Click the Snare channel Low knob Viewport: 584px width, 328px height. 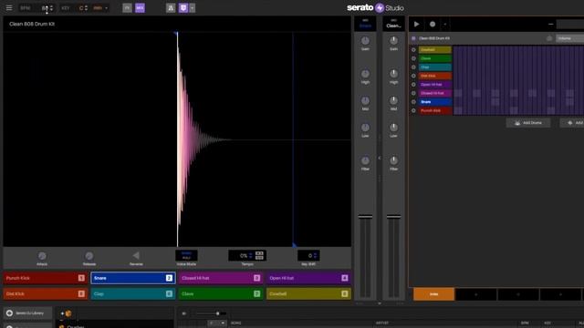(x=365, y=128)
